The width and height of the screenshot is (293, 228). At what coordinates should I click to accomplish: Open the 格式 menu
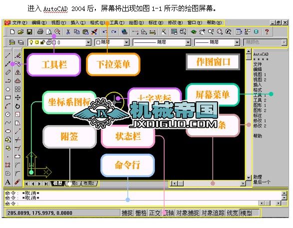pos(97,23)
